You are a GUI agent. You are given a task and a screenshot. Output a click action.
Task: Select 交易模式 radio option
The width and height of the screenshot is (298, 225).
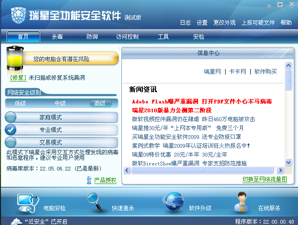point(11,142)
